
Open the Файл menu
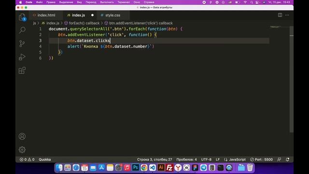point(39,2)
